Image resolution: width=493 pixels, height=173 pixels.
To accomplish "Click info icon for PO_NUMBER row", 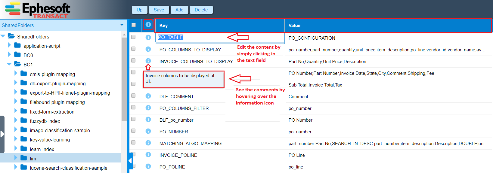I will coord(148,131).
